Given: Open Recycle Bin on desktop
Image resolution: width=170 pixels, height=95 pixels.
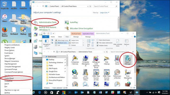Looking at the screenshot, I should tap(5, 5).
